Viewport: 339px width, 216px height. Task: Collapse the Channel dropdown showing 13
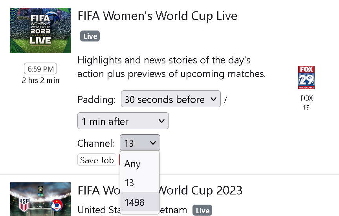click(x=140, y=142)
